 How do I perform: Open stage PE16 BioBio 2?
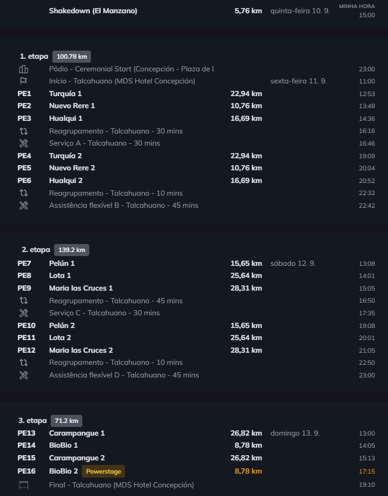coord(196,471)
